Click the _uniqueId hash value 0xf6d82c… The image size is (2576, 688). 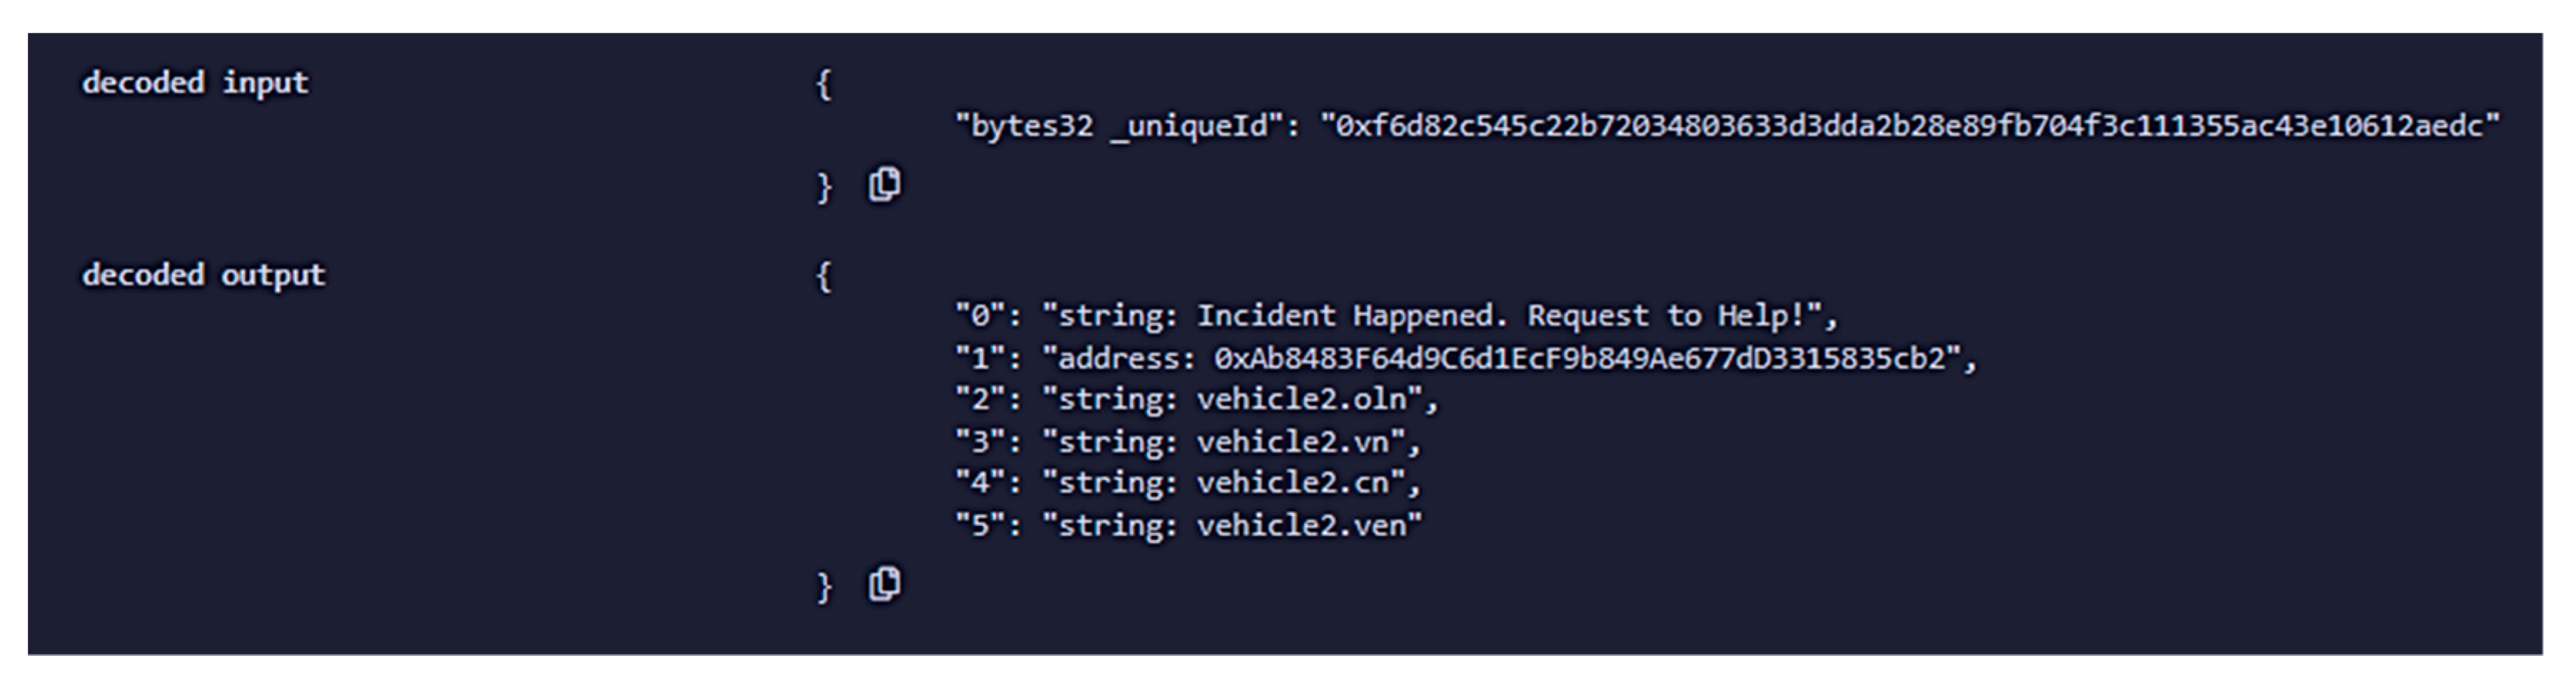pyautogui.click(x=1909, y=126)
